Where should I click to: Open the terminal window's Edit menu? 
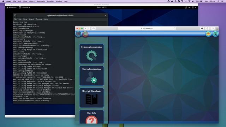coord(20,19)
